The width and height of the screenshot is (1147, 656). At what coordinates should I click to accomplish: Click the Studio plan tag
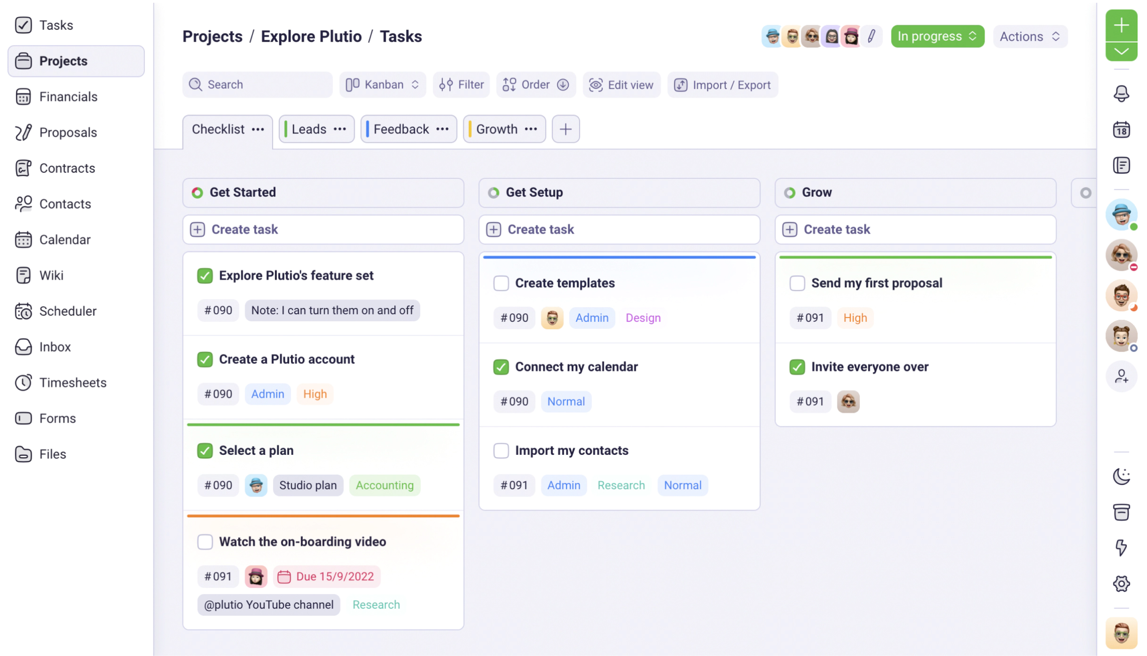tap(307, 486)
